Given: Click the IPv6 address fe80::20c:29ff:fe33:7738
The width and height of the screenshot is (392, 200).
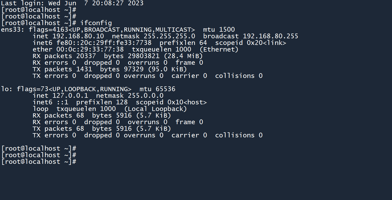Looking at the screenshot, I should click(104, 43).
